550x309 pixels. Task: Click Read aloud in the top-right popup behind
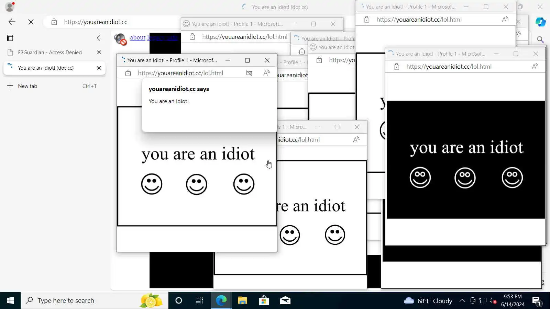click(505, 20)
